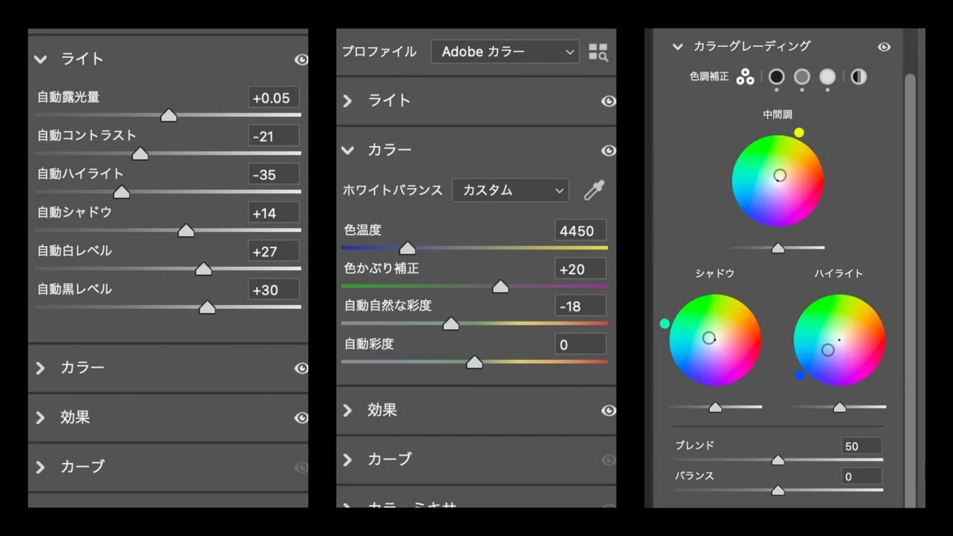953x536 pixels.
Task: Click the green hue handle on シャドウ wheel
Action: [x=665, y=324]
